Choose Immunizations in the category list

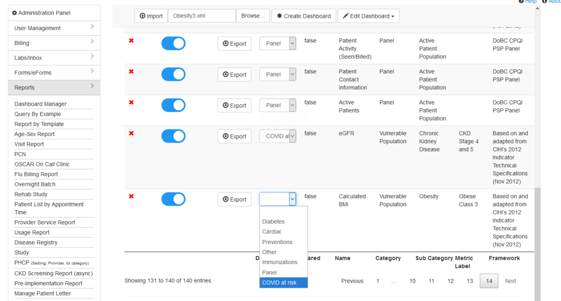point(280,262)
